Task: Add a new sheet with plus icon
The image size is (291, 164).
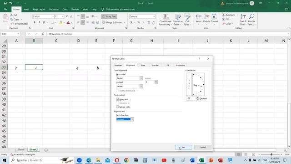Action: (x=46, y=150)
